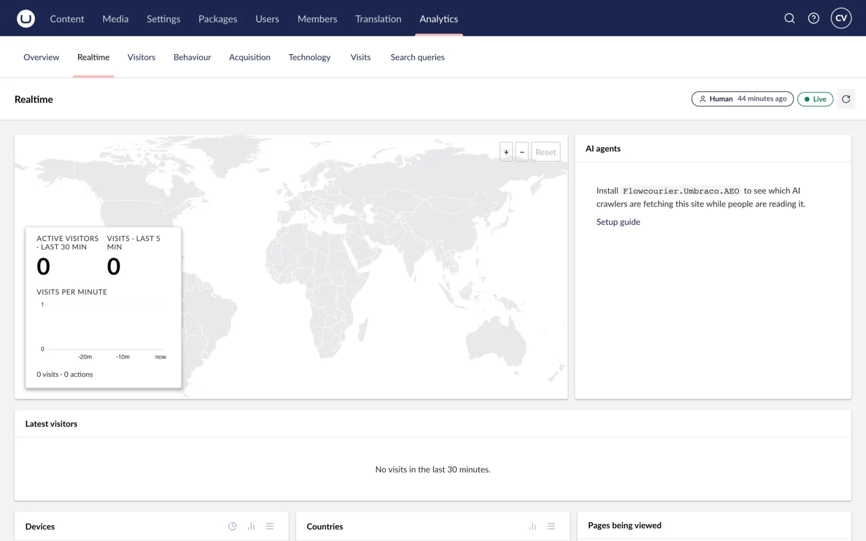Switch to the Overview tab
The height and width of the screenshot is (541, 866).
click(41, 57)
